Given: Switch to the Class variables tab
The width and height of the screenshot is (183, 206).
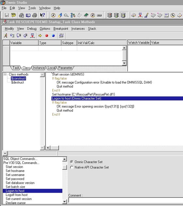Looking at the screenshot, I should 26,68.
